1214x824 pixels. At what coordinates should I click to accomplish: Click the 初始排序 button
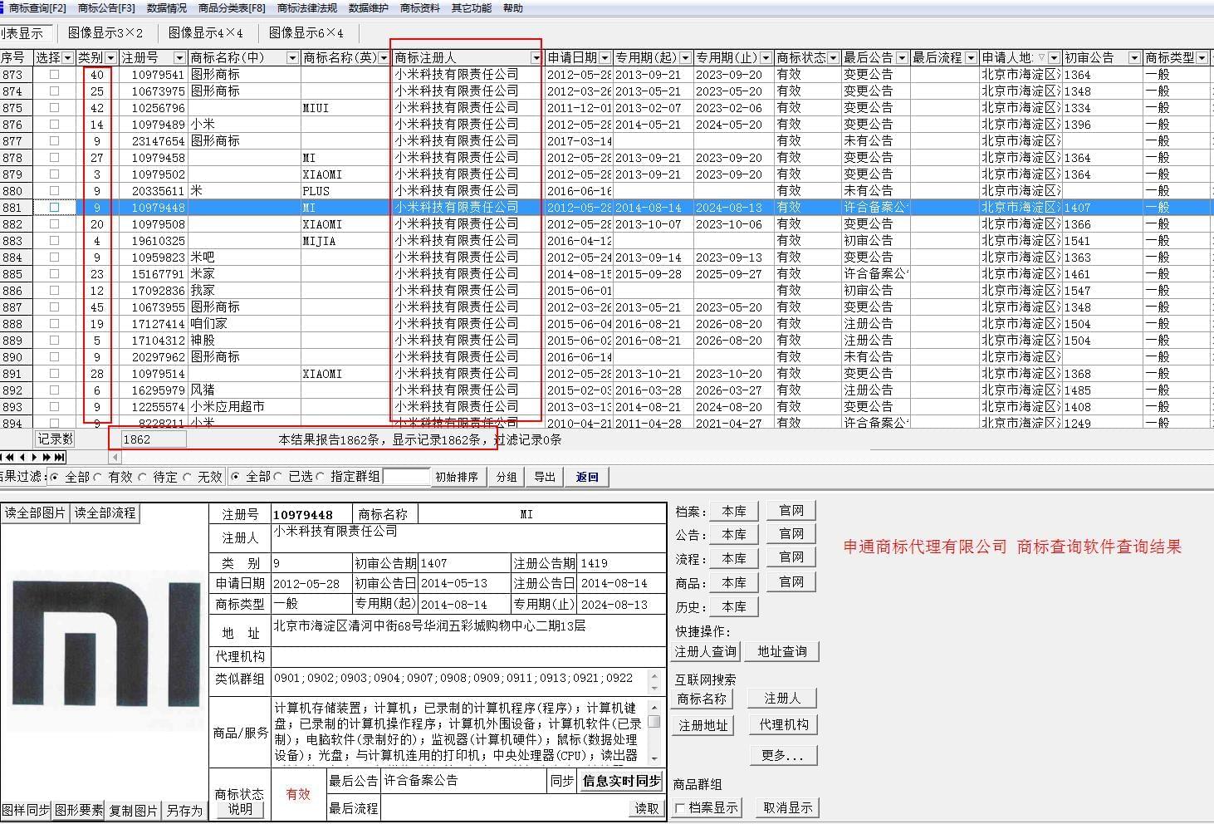(457, 477)
